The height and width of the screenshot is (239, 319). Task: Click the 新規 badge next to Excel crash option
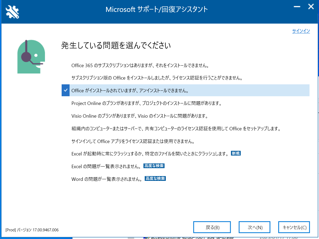236,153
